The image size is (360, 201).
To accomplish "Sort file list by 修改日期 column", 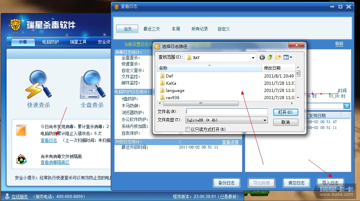I will tap(278, 68).
